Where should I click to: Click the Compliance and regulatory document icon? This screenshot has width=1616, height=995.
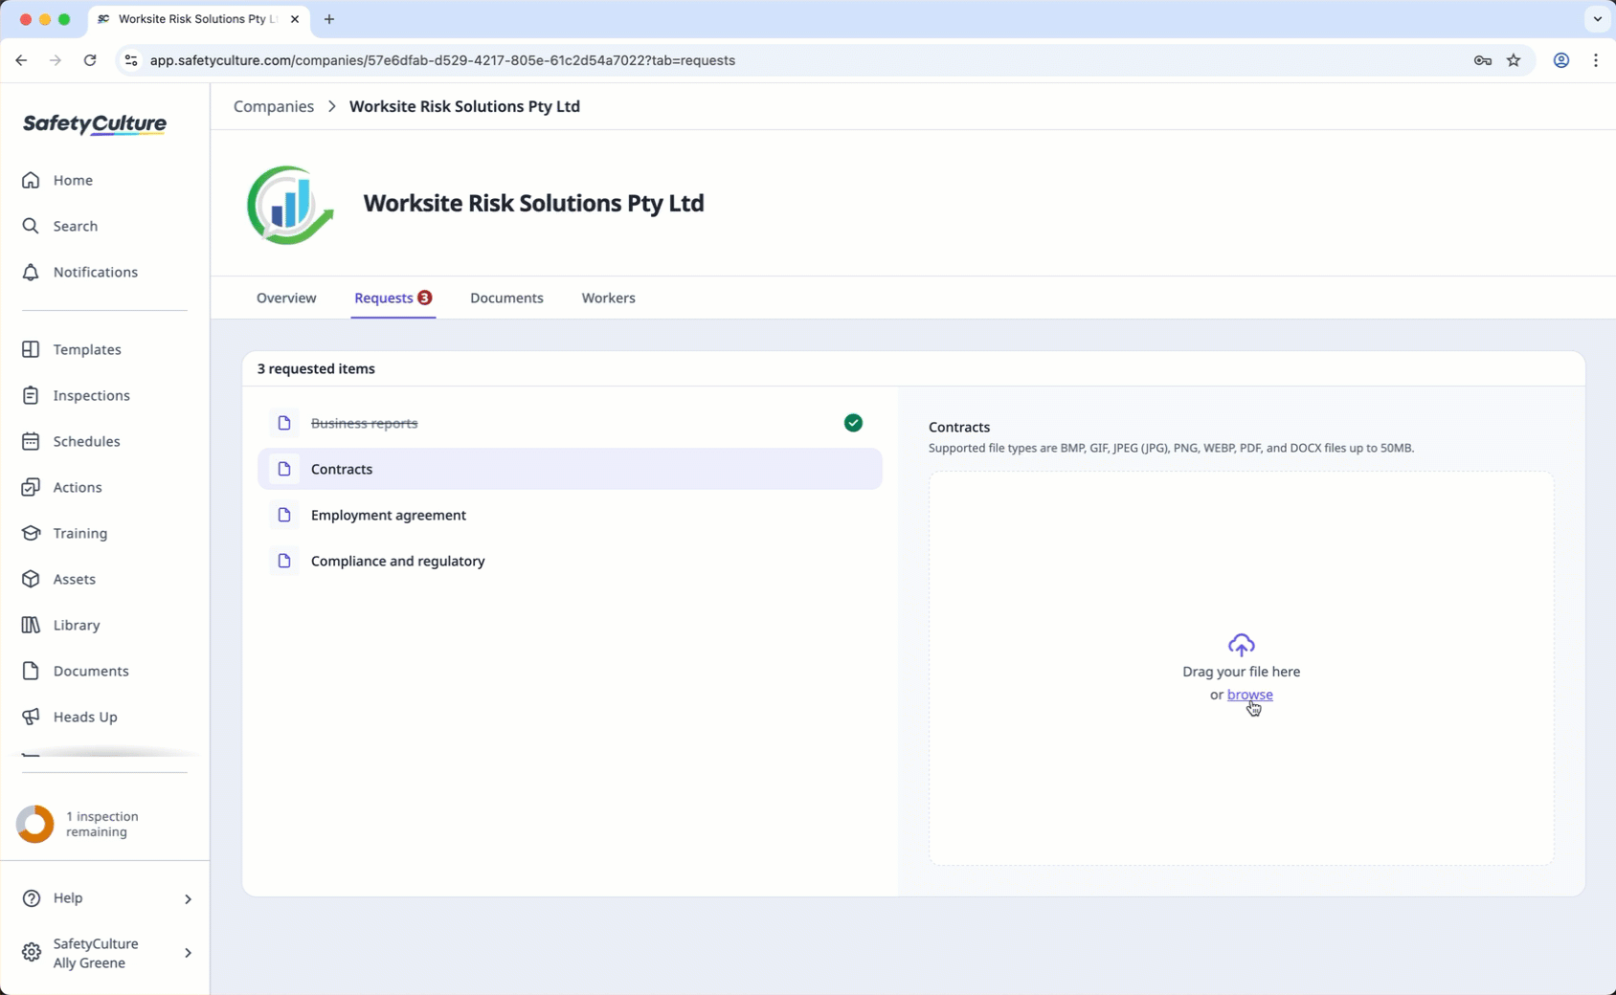[x=284, y=561]
